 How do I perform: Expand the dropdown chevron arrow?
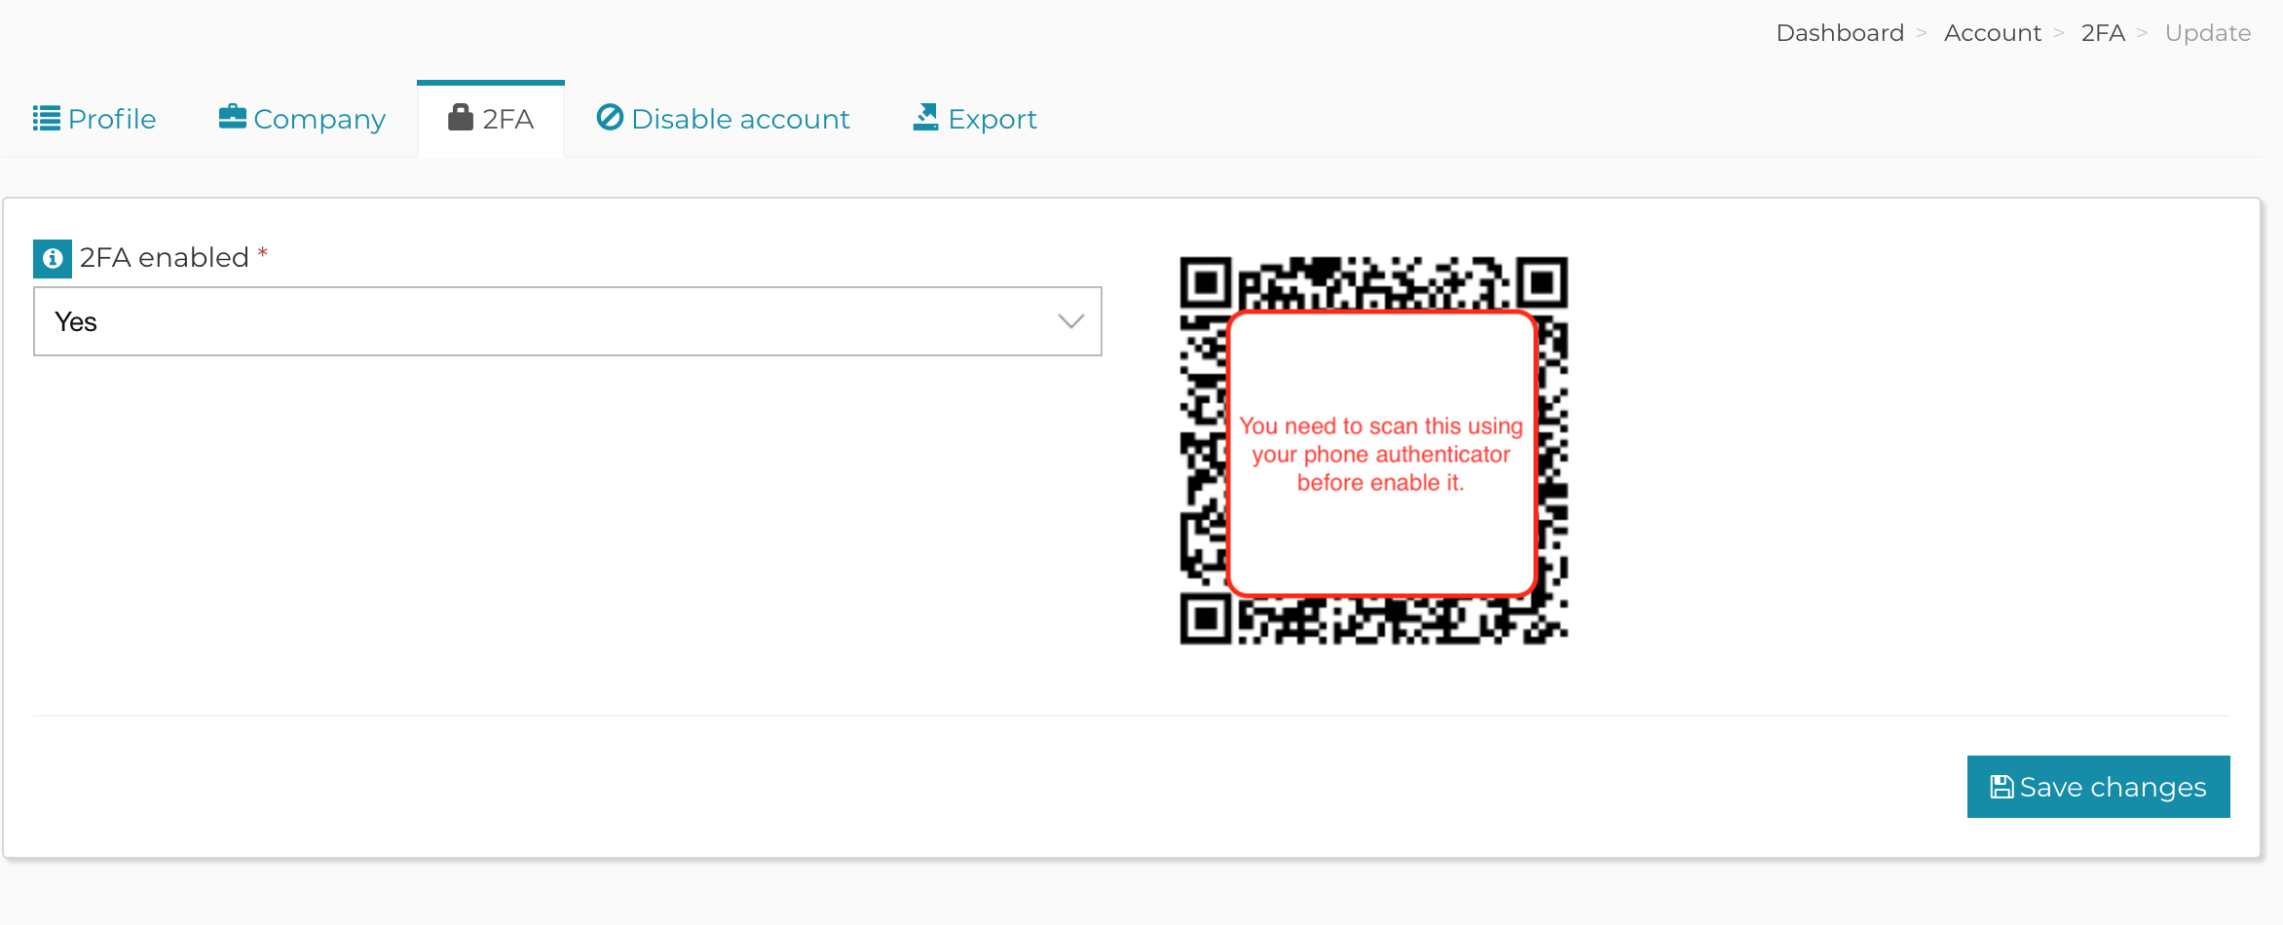click(x=1071, y=321)
